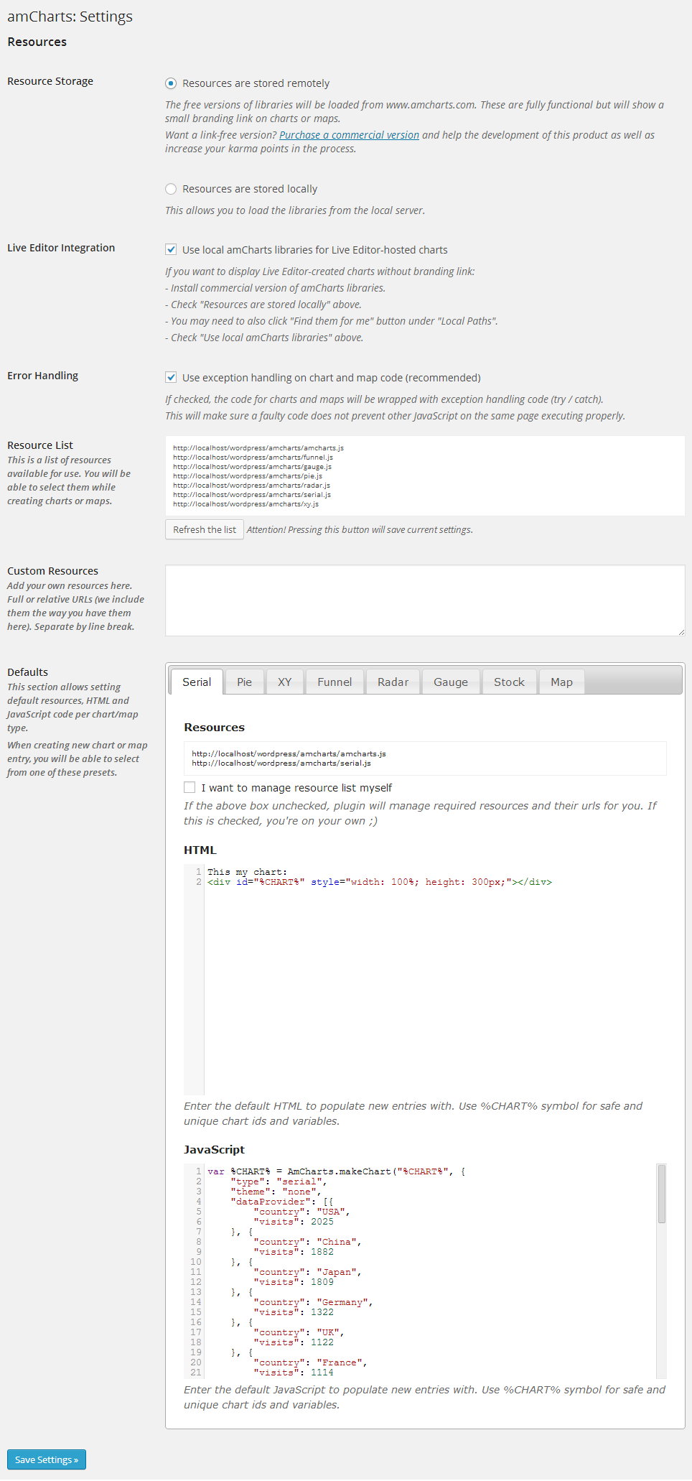
Task: Click the radar.js URL in Resource List
Action: (251, 486)
